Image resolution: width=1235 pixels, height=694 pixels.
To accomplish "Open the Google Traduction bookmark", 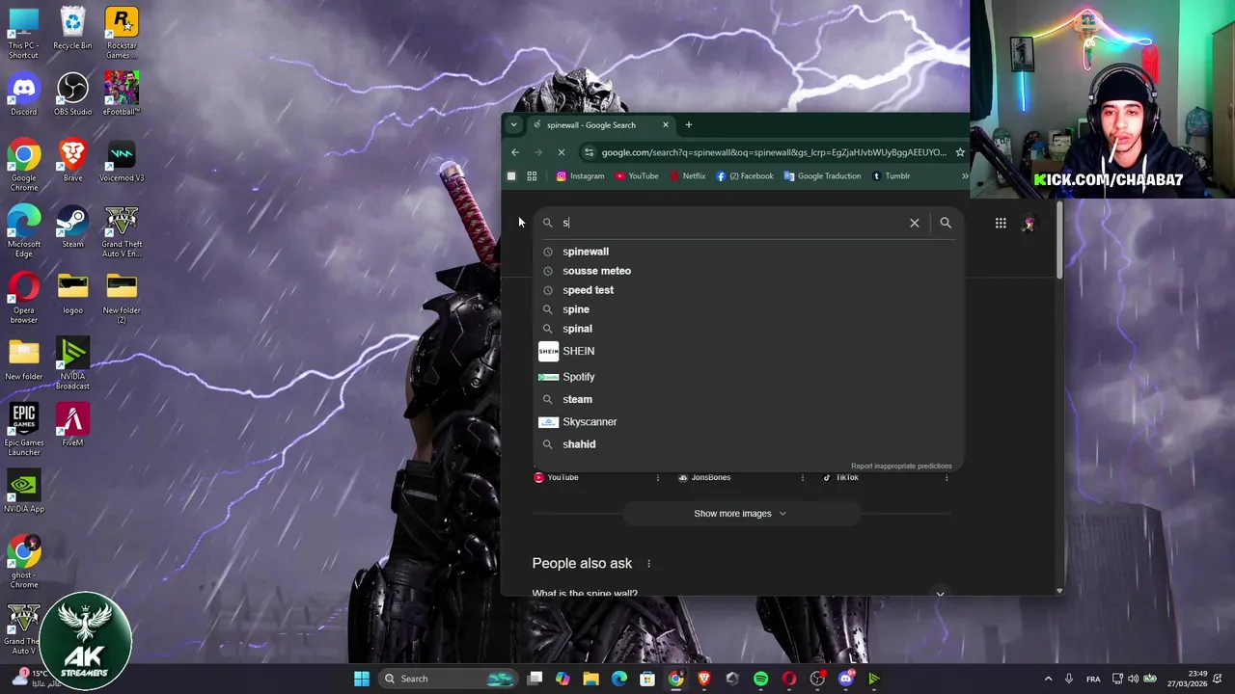I will 822,176.
